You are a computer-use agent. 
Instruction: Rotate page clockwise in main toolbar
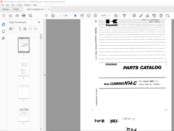click(x=168, y=16)
